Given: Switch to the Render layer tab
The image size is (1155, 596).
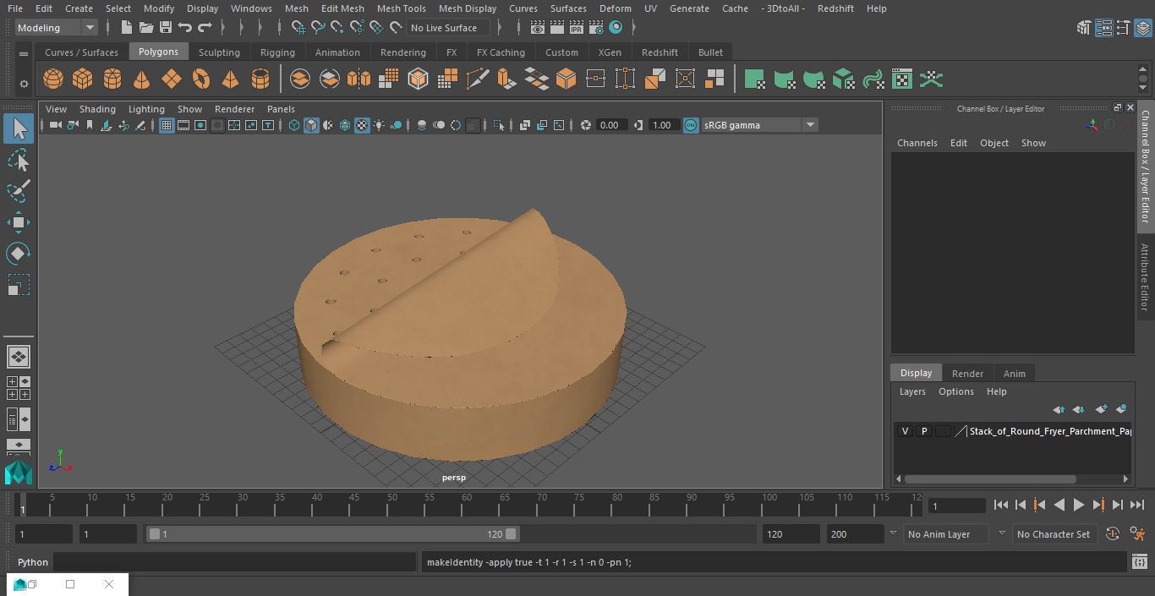Looking at the screenshot, I should coord(967,374).
